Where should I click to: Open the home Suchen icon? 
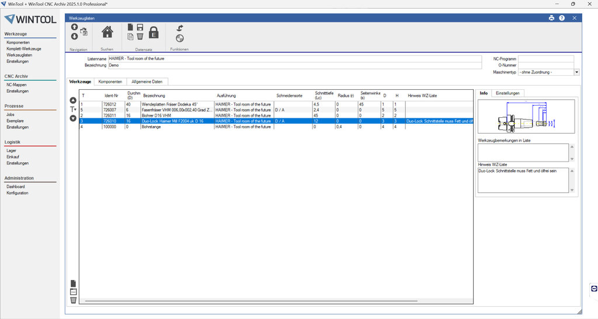tap(107, 32)
